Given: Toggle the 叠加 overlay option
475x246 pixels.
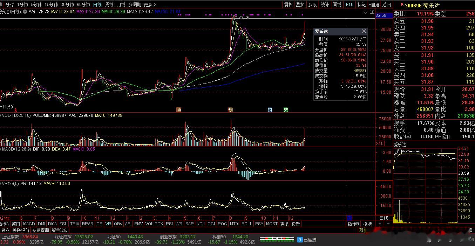Looking at the screenshot, I should click(x=300, y=5).
